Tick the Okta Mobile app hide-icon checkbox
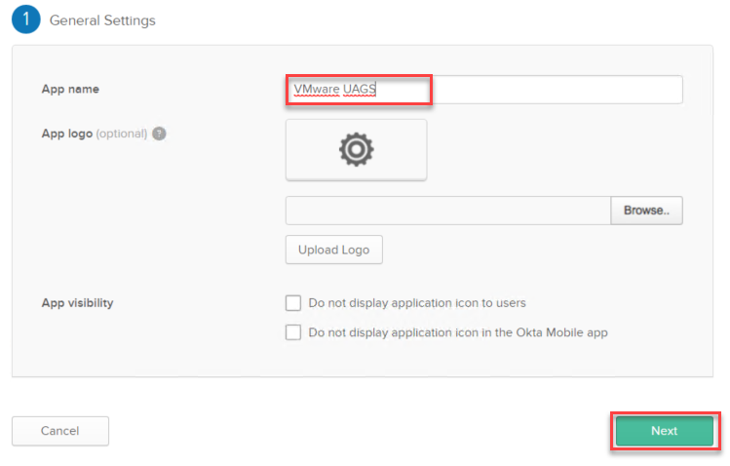The height and width of the screenshot is (466, 730). pos(293,332)
